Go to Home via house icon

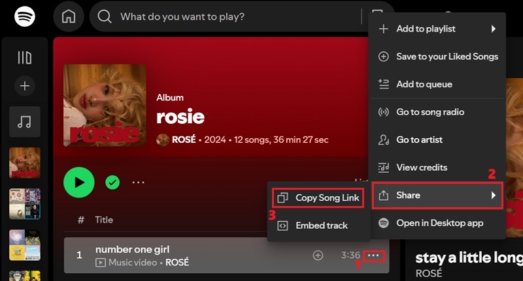coord(69,16)
